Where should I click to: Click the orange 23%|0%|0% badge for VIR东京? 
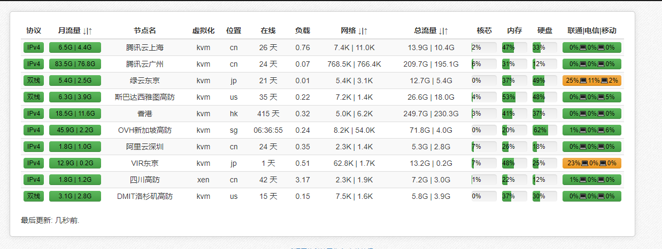pos(591,163)
